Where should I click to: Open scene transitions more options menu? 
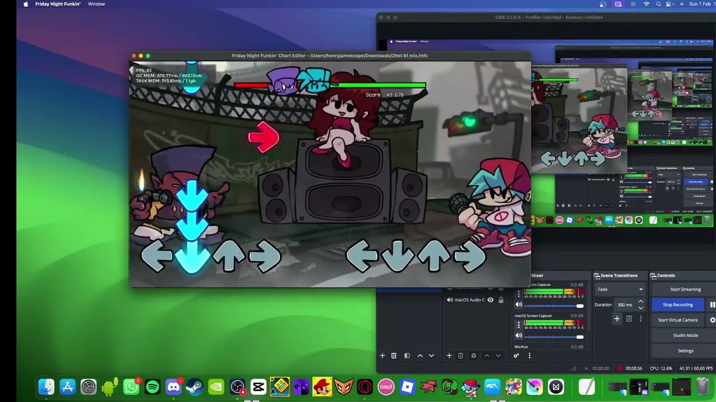(x=640, y=319)
